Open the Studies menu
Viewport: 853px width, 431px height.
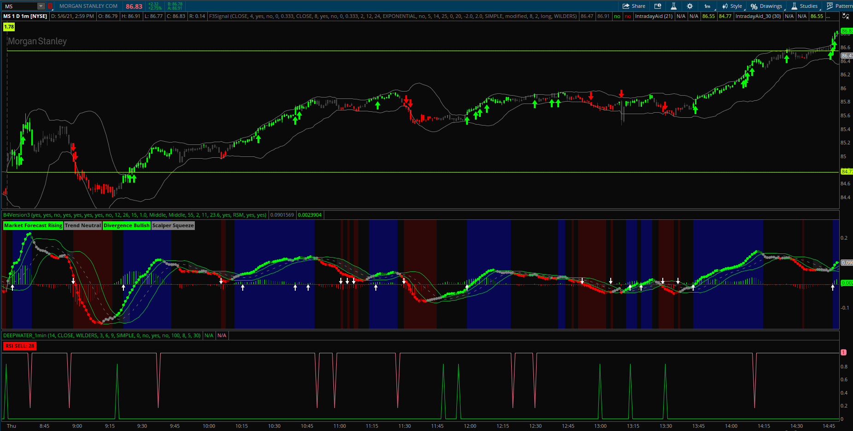804,6
